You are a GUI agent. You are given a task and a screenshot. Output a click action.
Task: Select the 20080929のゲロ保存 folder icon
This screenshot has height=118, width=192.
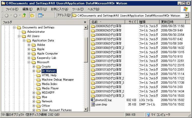click(x=93, y=30)
